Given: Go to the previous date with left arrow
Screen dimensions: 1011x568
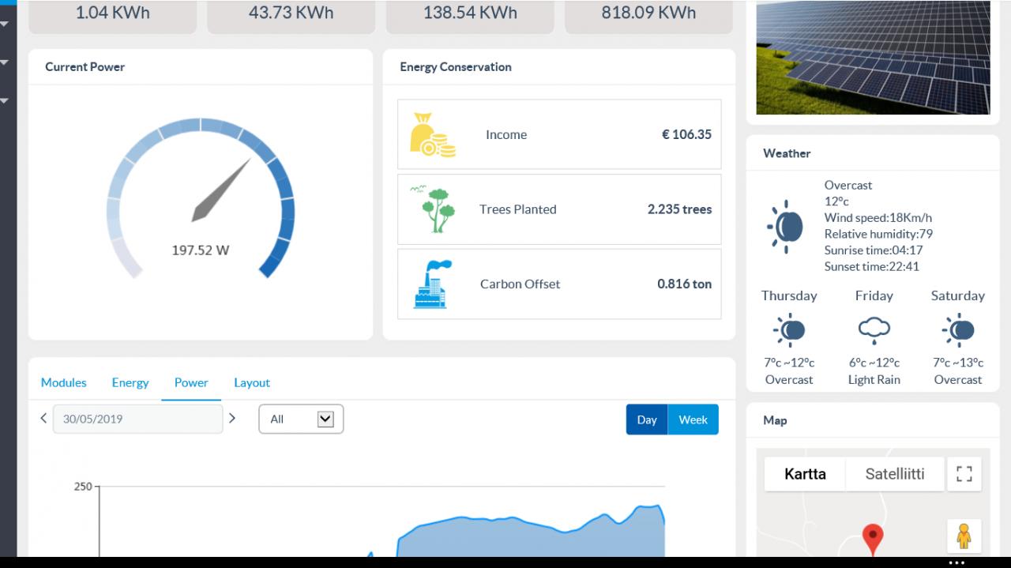Looking at the screenshot, I should (43, 419).
